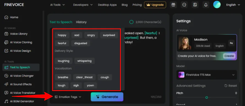Click the English language tag on Madison

220,46
